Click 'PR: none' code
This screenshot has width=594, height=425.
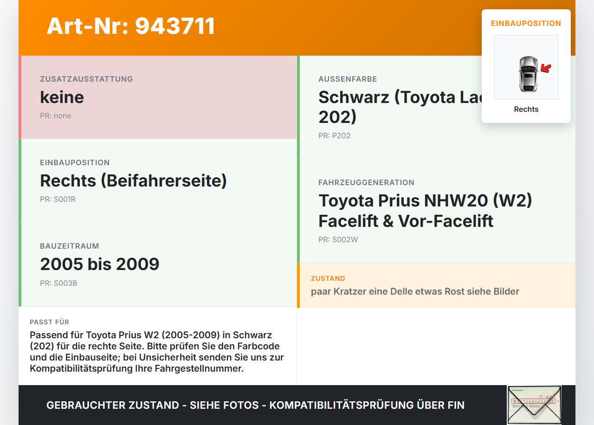pos(56,116)
